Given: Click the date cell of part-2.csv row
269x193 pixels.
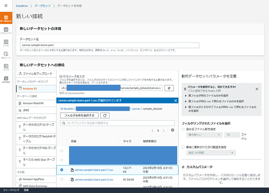Looking at the screenshot, I should tap(158, 180).
